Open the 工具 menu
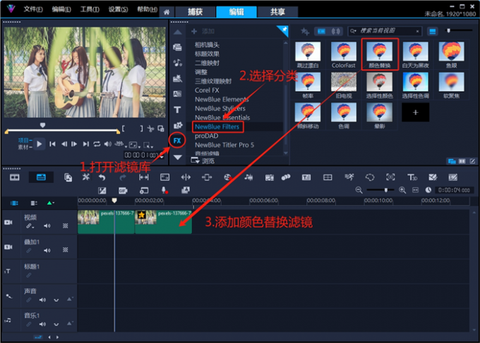Screen dimensions: 480x343 [90, 9]
